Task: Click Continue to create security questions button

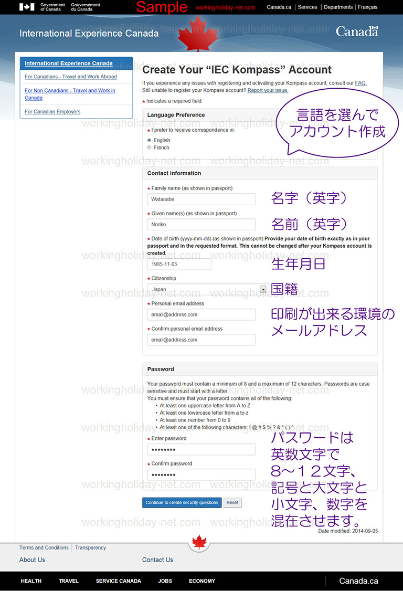Action: click(x=182, y=503)
